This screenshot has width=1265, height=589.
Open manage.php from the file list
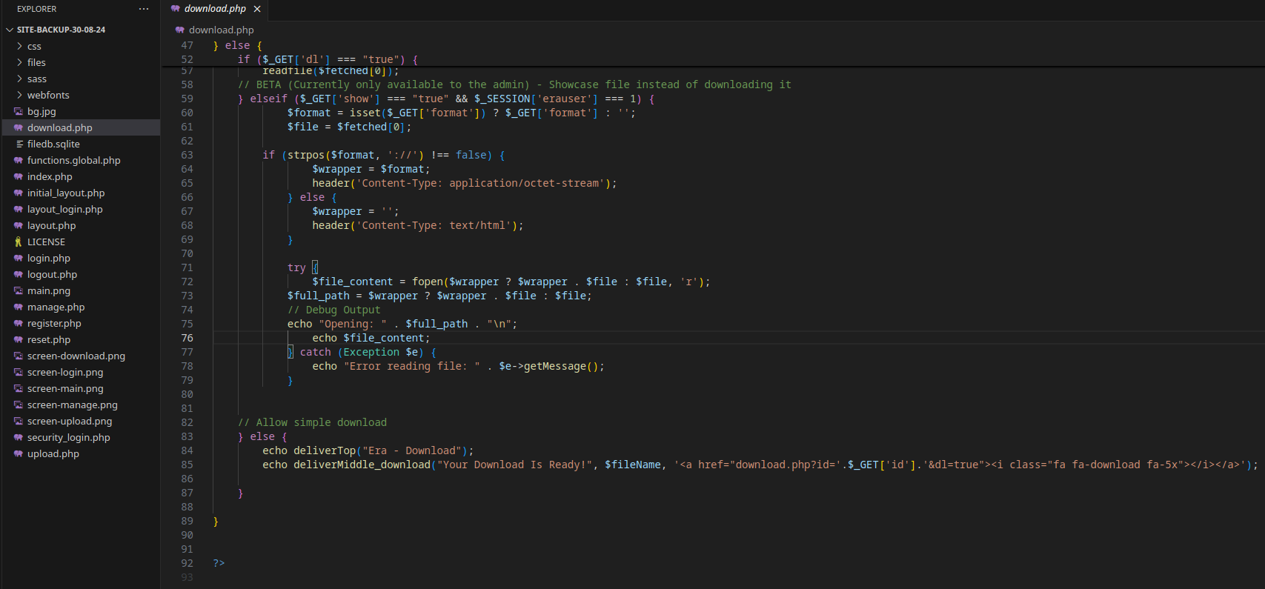56,307
